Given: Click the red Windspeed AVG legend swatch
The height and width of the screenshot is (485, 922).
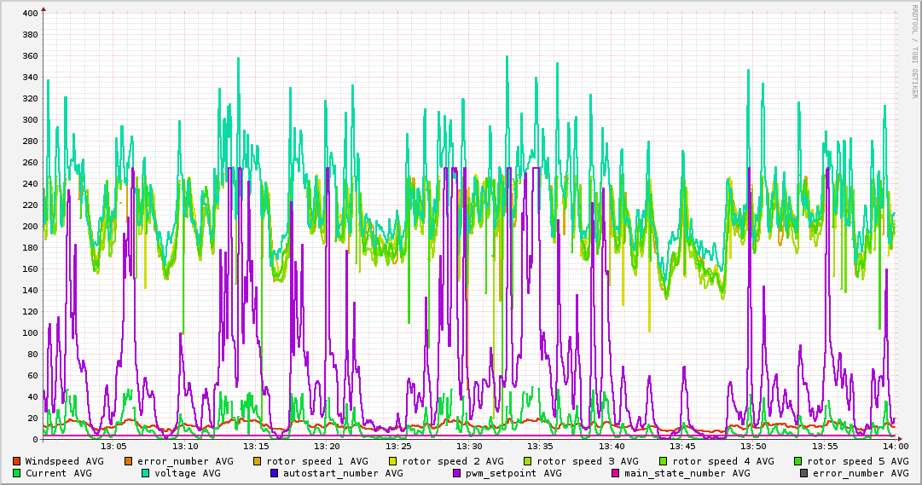Looking at the screenshot, I should 17,461.
